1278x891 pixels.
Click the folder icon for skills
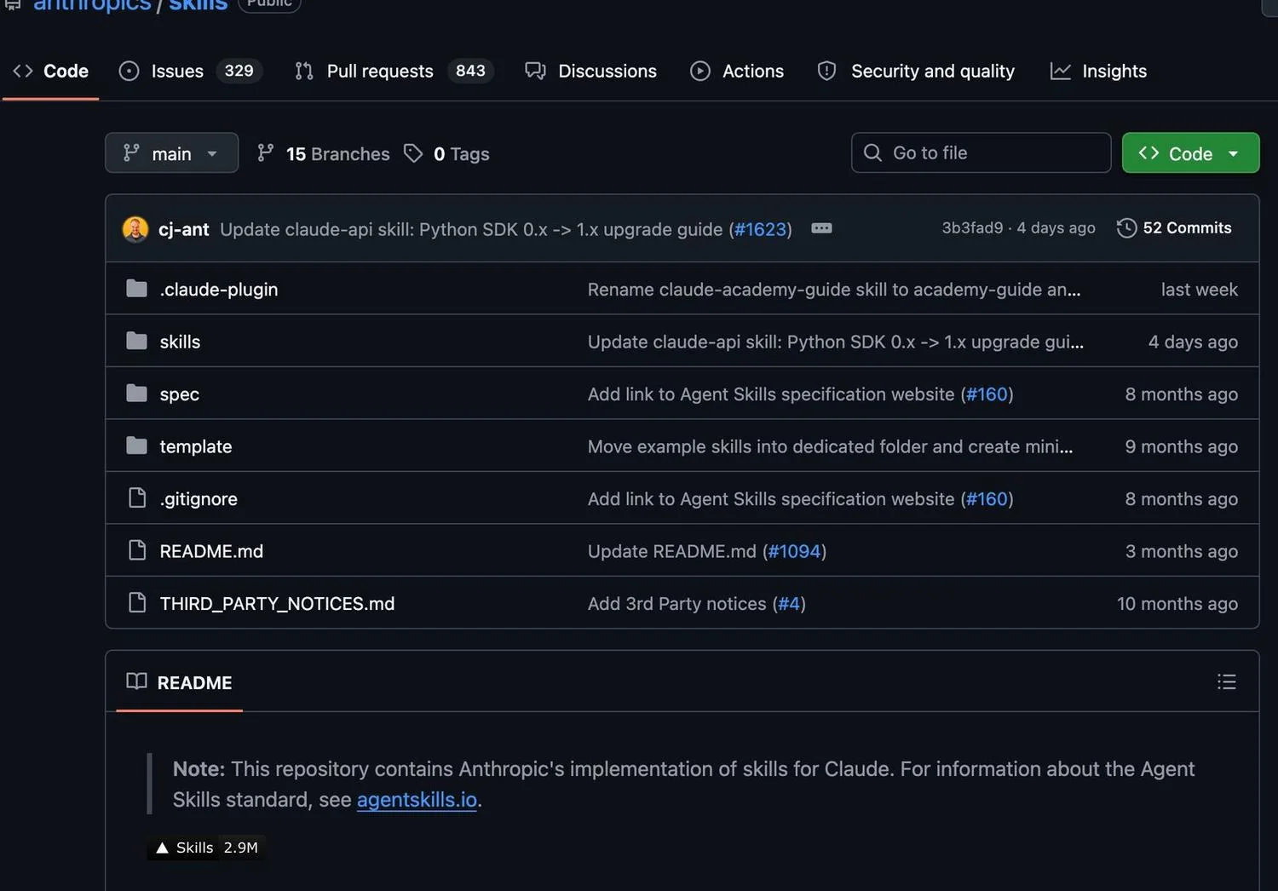(x=136, y=341)
